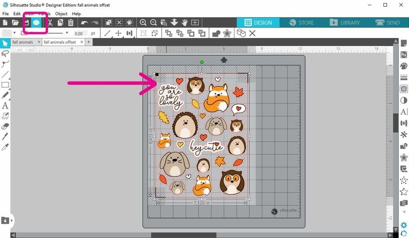Click the Zoom In magnifier icon
Screen dimensions: 409x238
143,23
